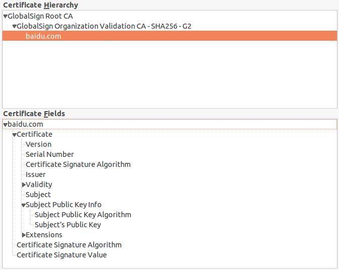
Task: Select the Version field
Action: coord(38,144)
